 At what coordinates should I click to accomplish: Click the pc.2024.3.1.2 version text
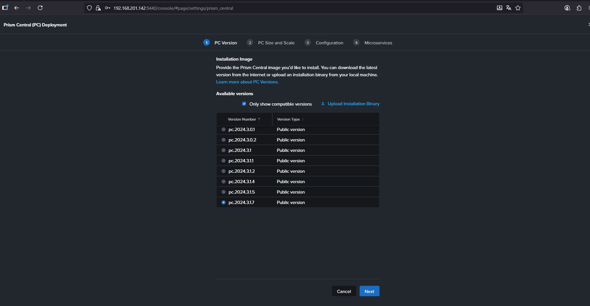pos(241,171)
